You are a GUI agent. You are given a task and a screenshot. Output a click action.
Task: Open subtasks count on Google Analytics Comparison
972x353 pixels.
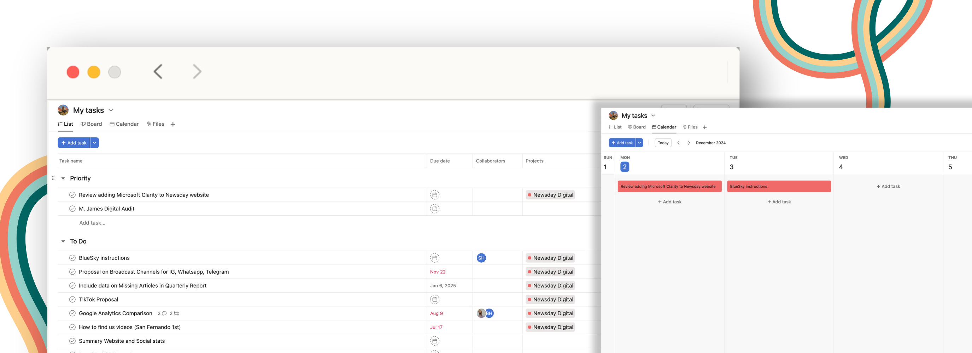click(174, 313)
